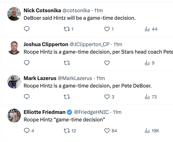Click Elliotte Friedman's verified badge

click(69, 112)
